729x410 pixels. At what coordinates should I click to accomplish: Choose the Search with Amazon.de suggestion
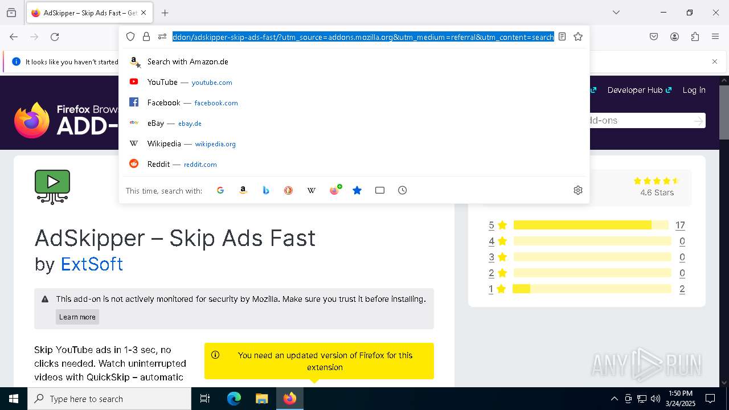click(x=354, y=61)
